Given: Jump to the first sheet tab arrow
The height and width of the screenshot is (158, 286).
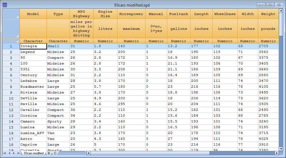Looking at the screenshot, I should pyautogui.click(x=5, y=153).
